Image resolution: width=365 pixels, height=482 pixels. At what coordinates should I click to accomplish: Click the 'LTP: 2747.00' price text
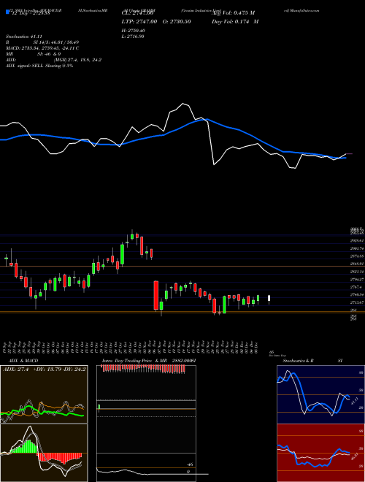tap(139, 21)
